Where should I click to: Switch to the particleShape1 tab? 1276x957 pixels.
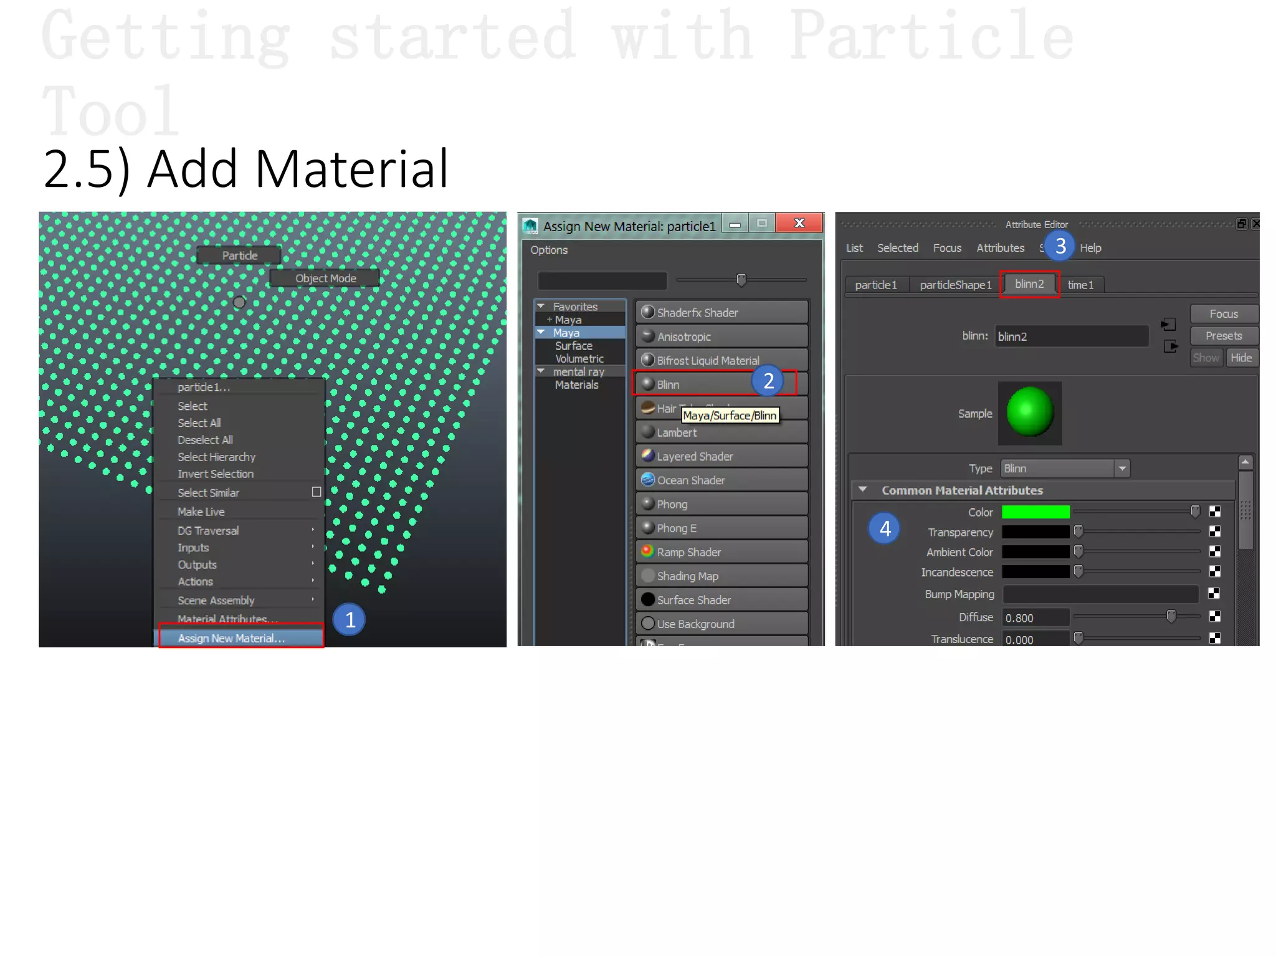(955, 285)
